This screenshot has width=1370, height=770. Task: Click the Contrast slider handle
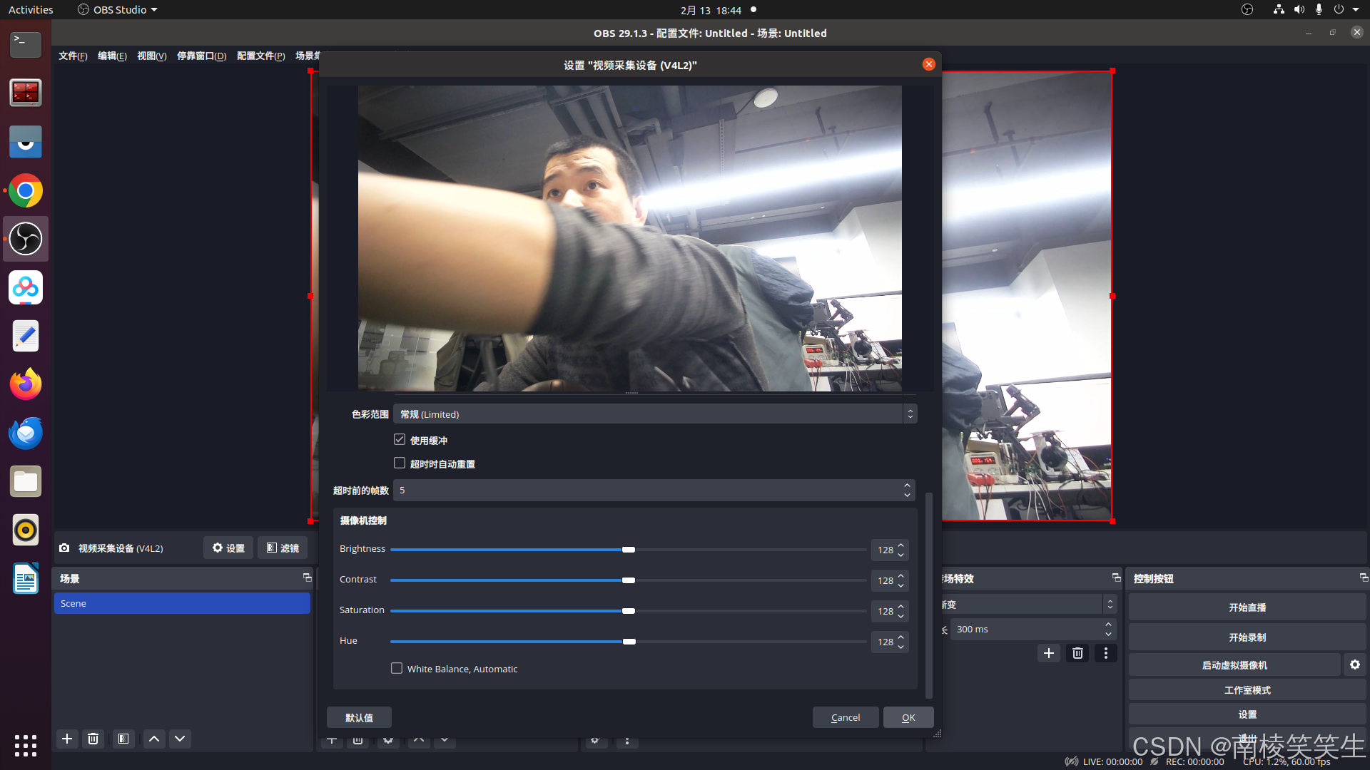(628, 580)
